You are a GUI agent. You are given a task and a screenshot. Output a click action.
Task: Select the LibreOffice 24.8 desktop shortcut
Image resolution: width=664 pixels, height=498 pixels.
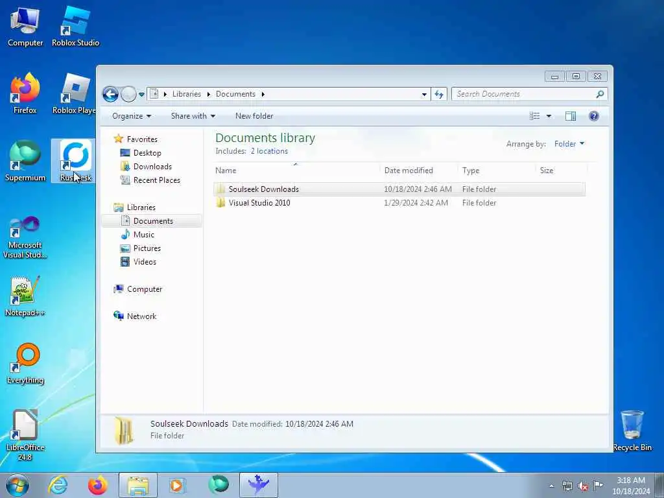coord(25,435)
